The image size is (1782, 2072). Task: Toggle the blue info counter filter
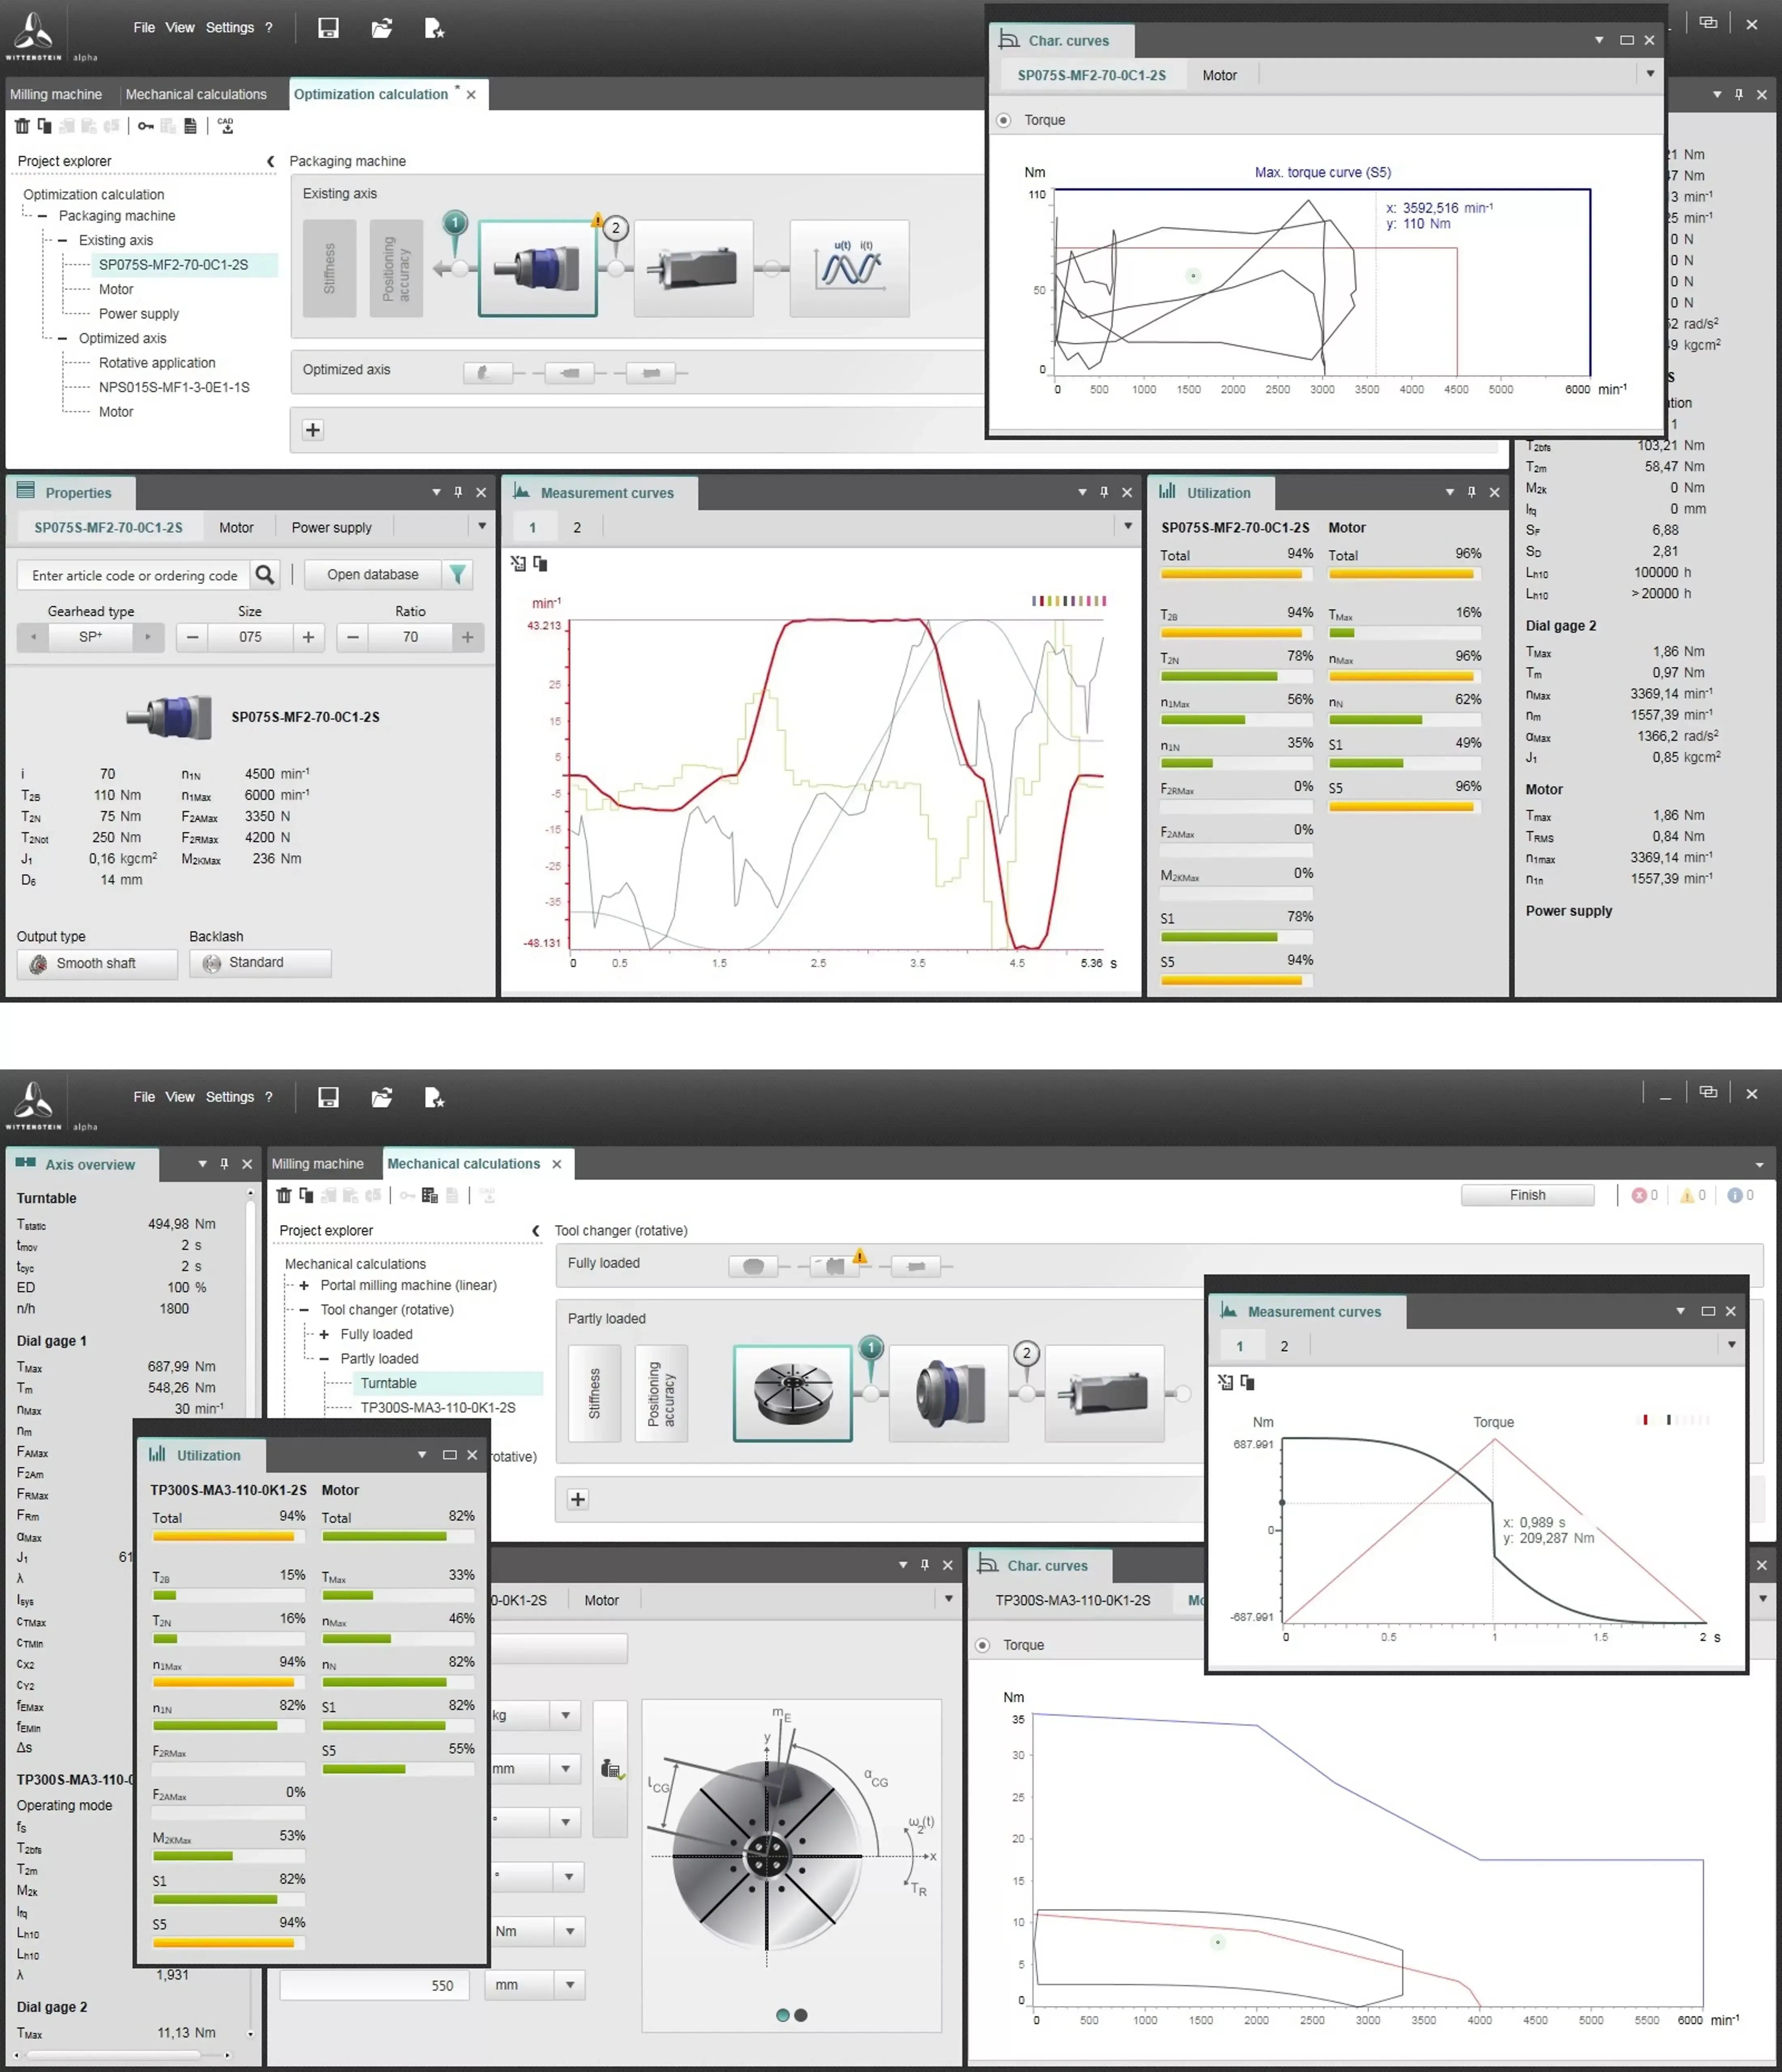pos(1741,1195)
